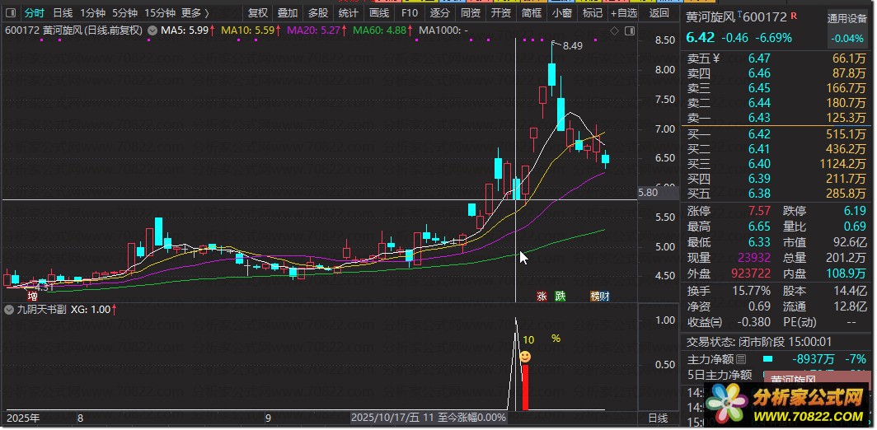The height and width of the screenshot is (430, 877).
Task: Toggle 复权 price adjustment button
Action: [259, 13]
